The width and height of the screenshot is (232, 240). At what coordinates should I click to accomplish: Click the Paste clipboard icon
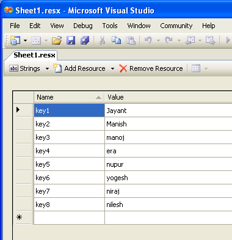pyautogui.click(x=131, y=40)
